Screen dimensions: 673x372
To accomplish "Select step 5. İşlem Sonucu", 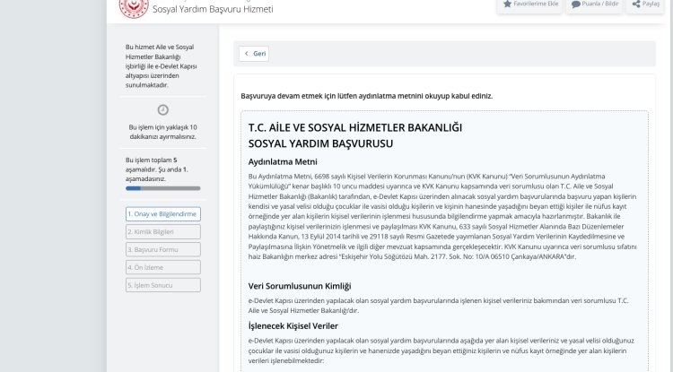I will click(163, 285).
